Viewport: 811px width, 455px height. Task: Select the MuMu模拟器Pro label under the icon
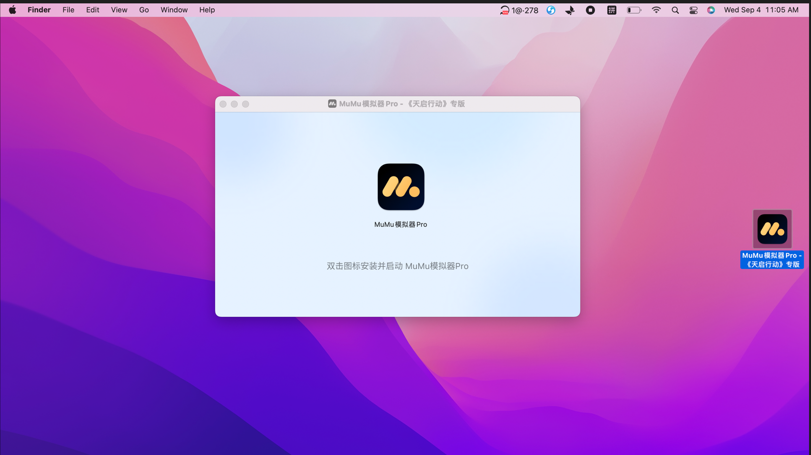pos(400,224)
